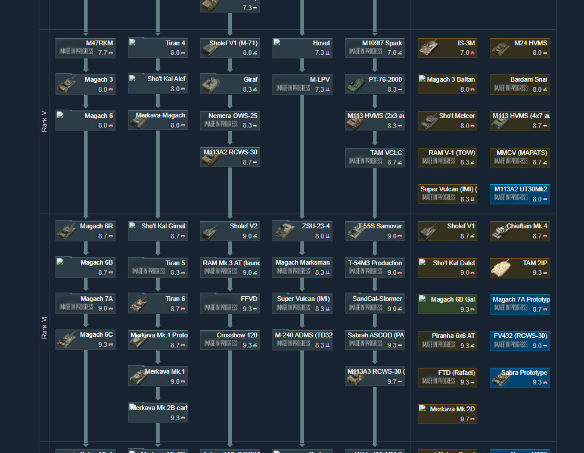This screenshot has height=453, width=584.
Task: Select the Magach 3 Baltan premium card
Action: 448,85
